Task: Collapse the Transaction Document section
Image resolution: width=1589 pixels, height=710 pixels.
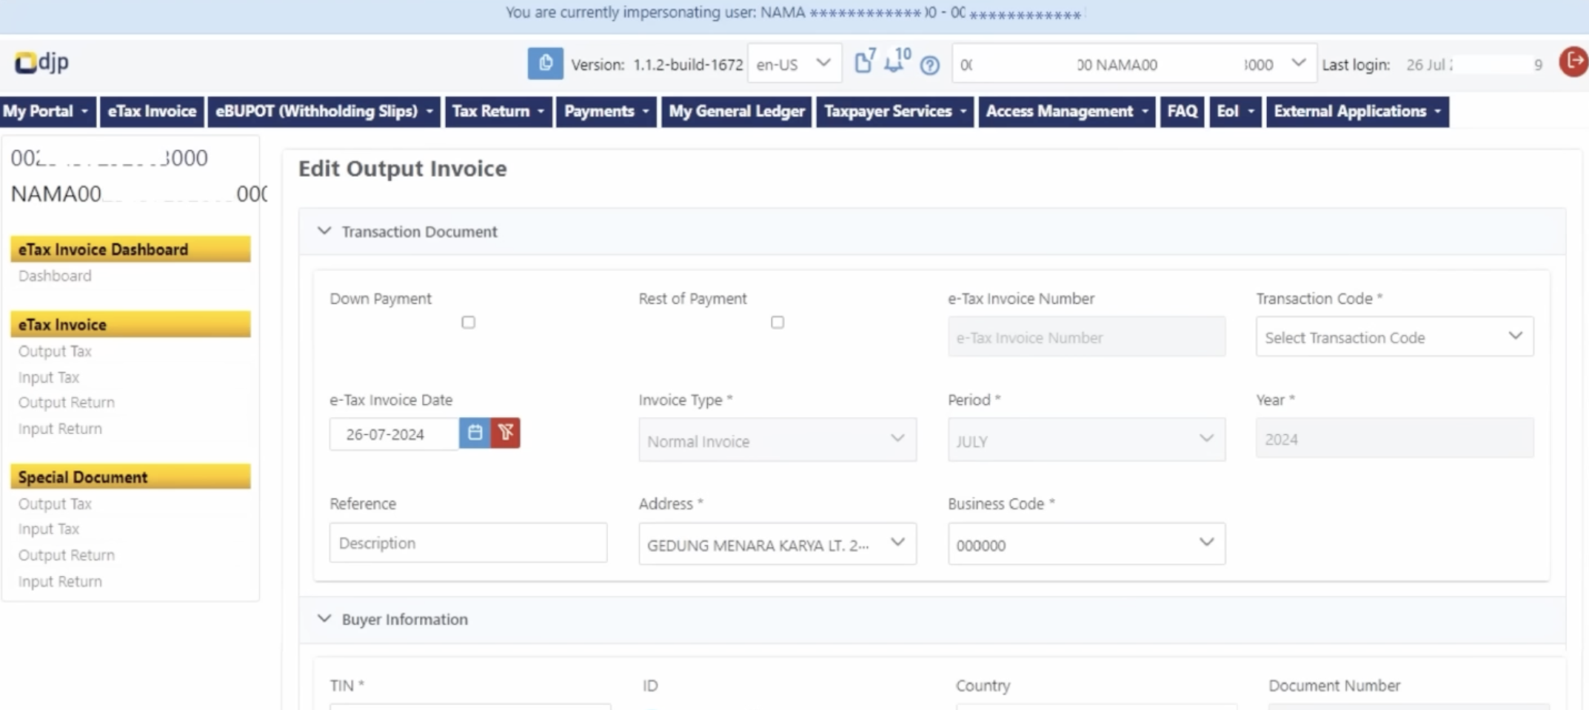Action: pyautogui.click(x=324, y=231)
